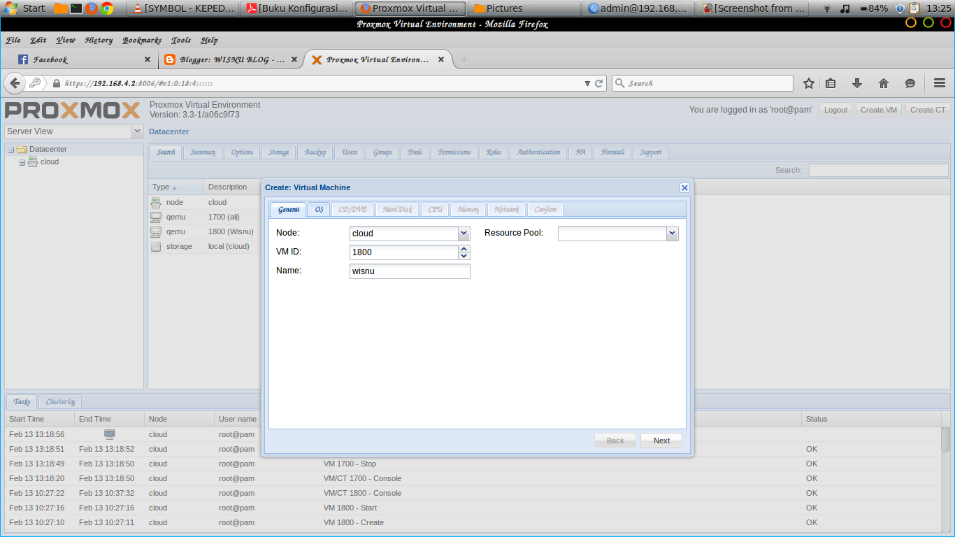Close the Create Virtual Machine dialog

pyautogui.click(x=684, y=187)
